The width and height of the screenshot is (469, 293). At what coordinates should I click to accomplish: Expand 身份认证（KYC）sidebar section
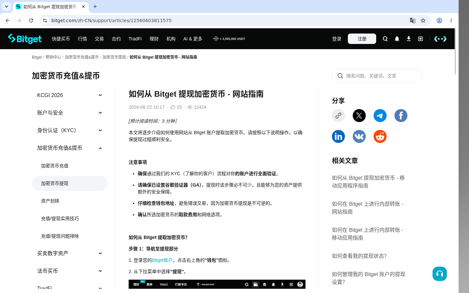click(x=70, y=130)
